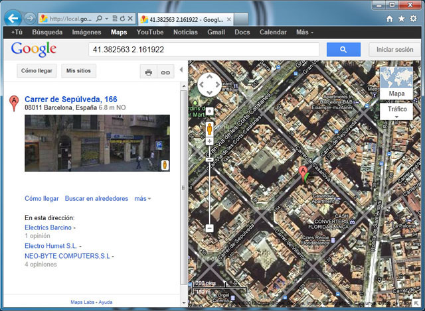Click the Cómo llegar link below photo
This screenshot has width=425, height=311.
point(41,198)
